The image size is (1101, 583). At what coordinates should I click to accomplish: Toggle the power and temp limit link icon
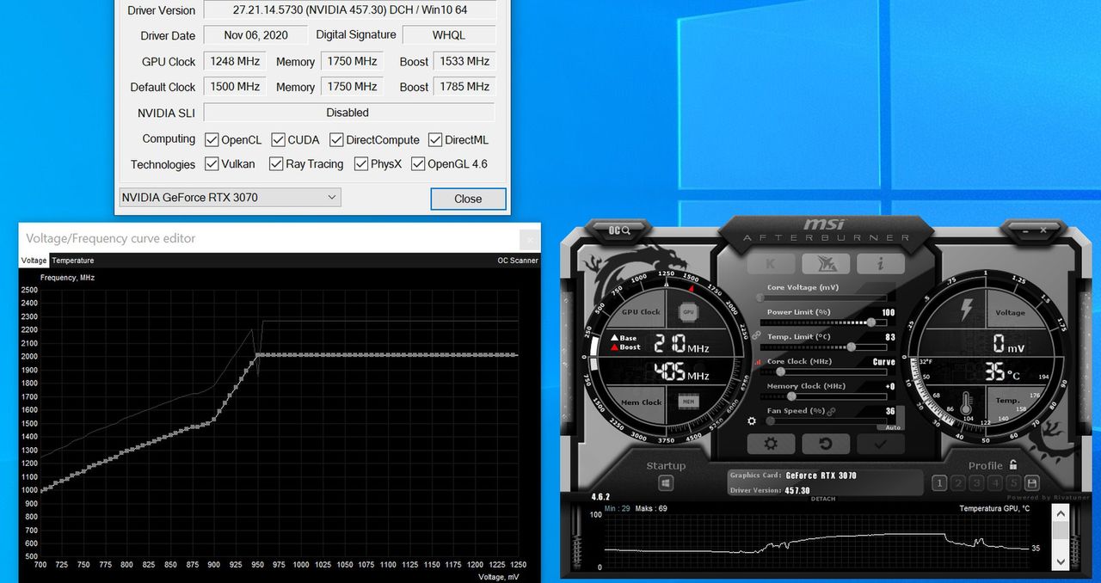756,334
